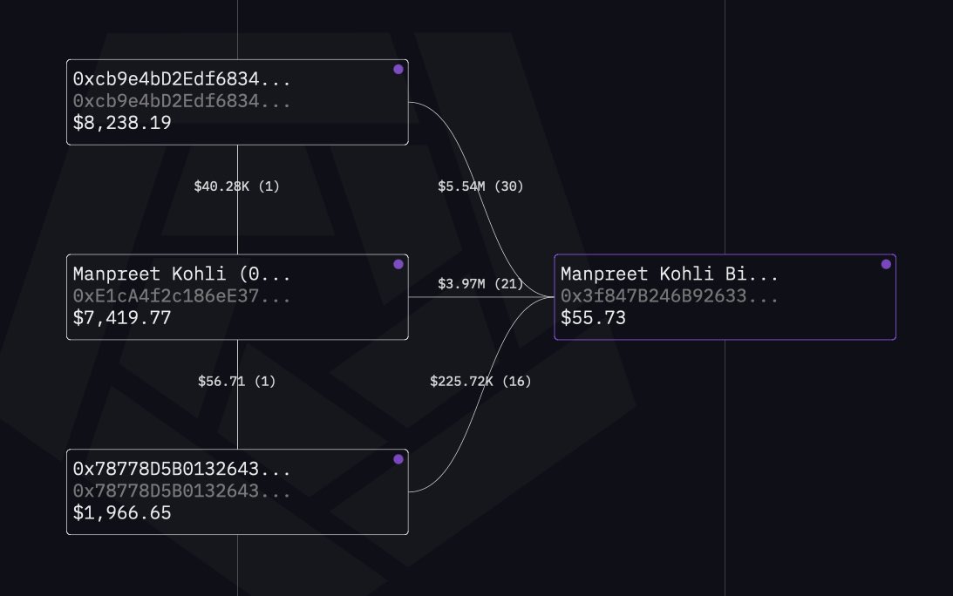Click the $56.71 (1) edge label
Viewport: 953px width, 596px height.
(x=237, y=382)
